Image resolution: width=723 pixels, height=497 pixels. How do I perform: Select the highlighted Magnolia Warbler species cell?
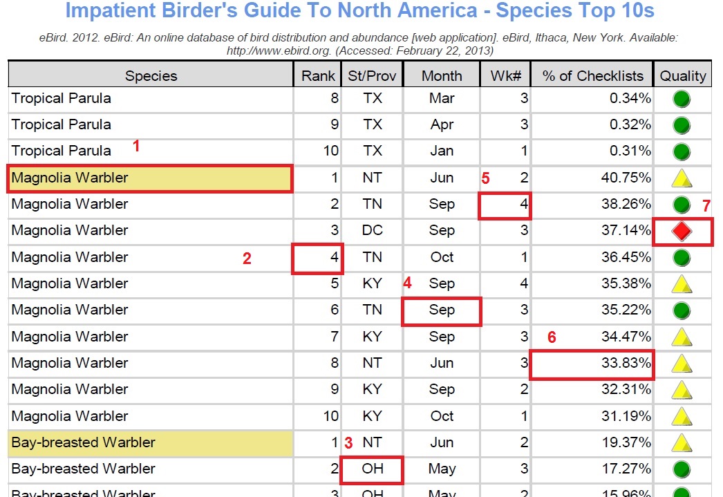[x=150, y=178]
